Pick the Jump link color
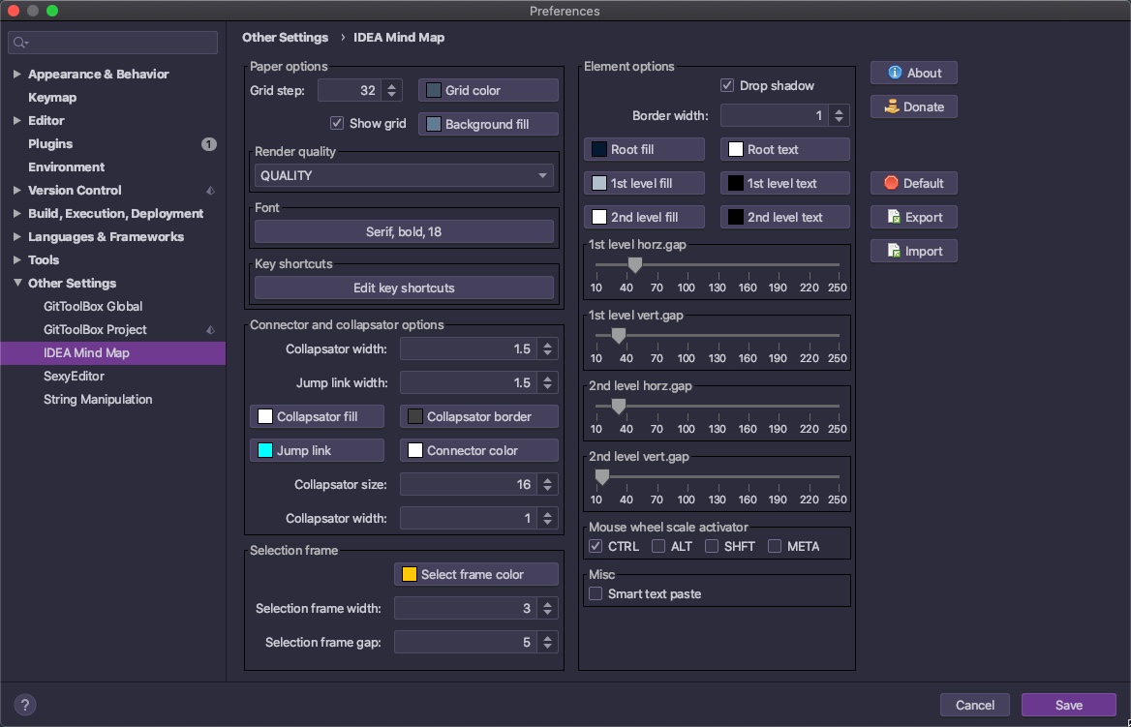Viewport: 1131px width, 727px height. 318,451
